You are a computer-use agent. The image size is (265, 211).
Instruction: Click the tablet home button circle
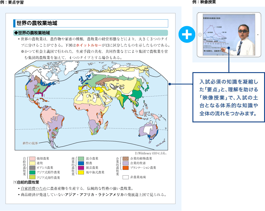coord(200,35)
